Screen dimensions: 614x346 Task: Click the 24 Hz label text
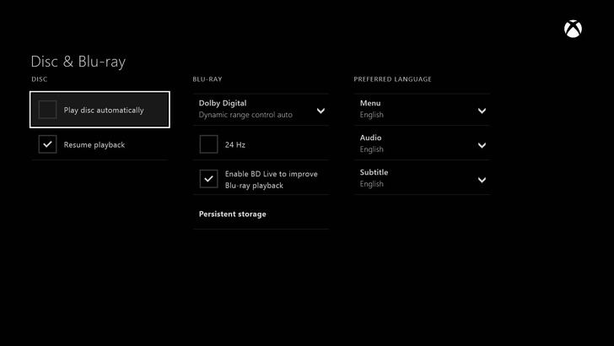click(235, 145)
